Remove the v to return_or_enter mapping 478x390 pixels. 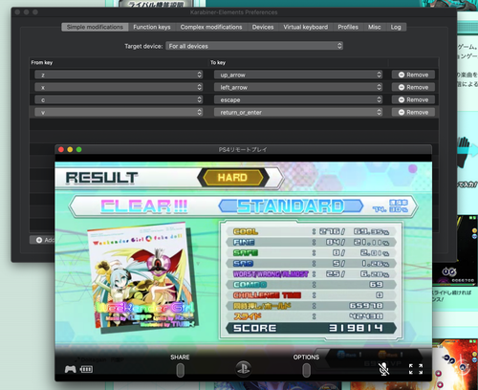tap(413, 112)
